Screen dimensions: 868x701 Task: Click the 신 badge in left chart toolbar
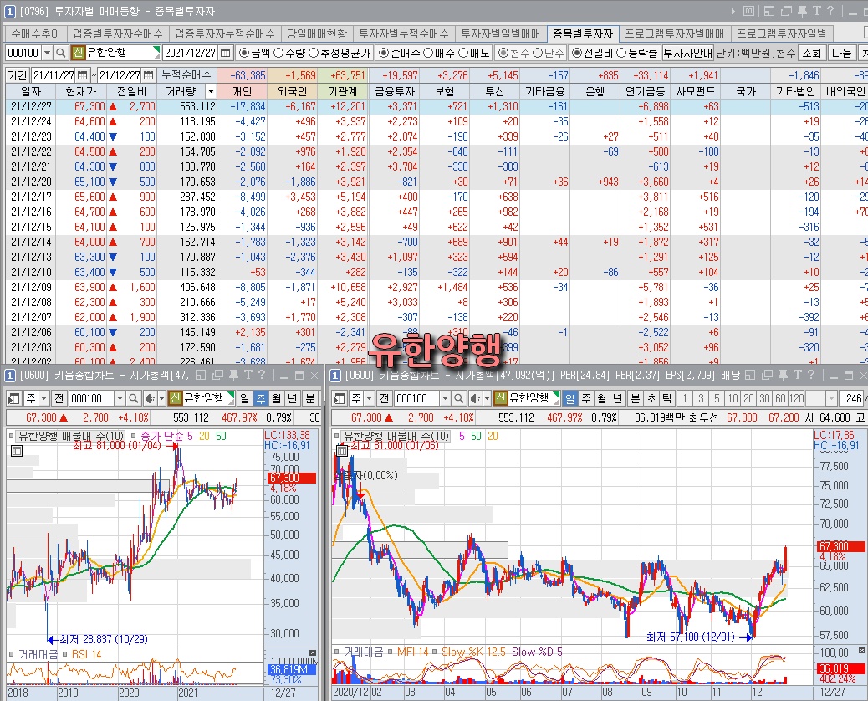click(175, 398)
